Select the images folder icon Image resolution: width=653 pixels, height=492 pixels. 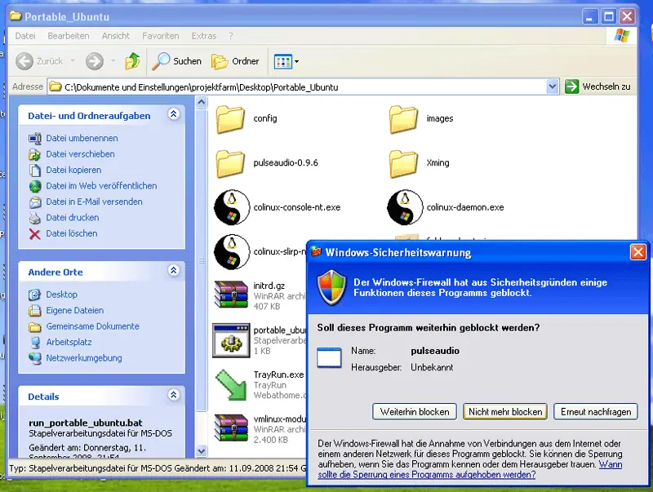point(403,118)
